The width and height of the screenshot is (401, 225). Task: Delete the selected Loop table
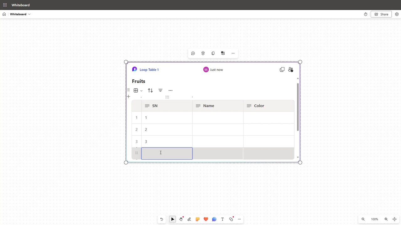pos(203,53)
